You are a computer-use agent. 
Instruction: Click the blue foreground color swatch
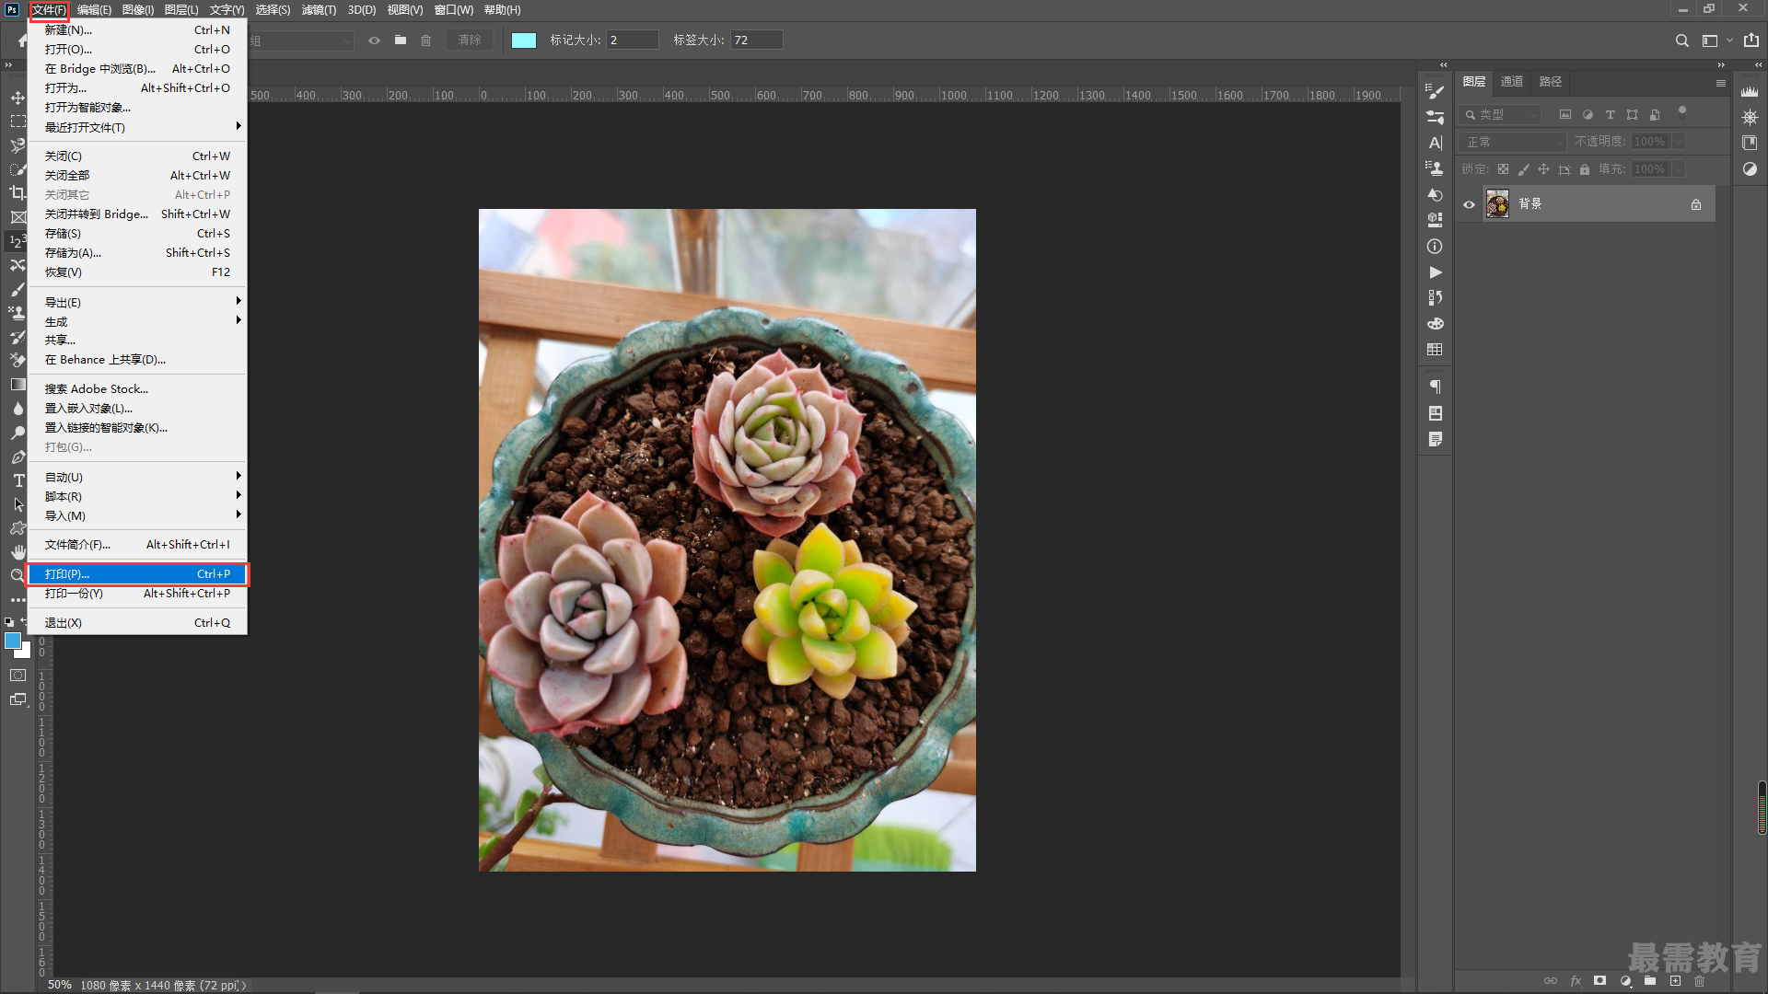(x=12, y=641)
